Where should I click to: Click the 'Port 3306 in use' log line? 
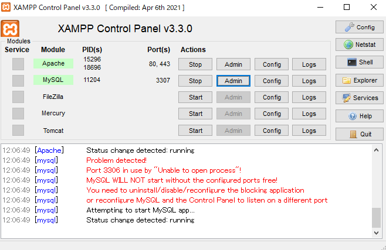coord(164,170)
